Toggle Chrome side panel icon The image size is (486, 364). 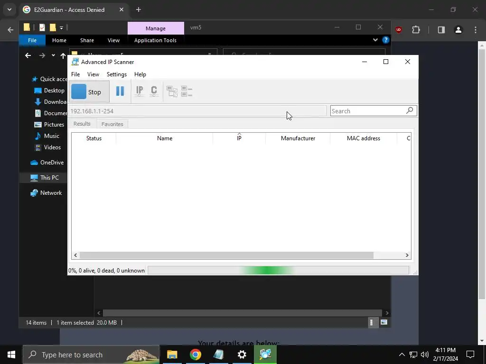441,30
